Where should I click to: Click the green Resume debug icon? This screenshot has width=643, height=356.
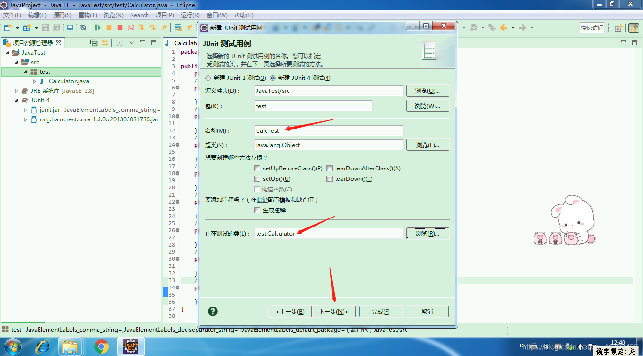(98, 28)
